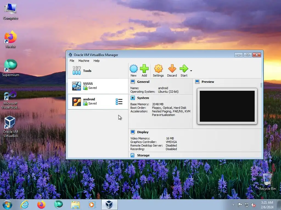
Task: Click the Preview section header
Action: coord(208,82)
